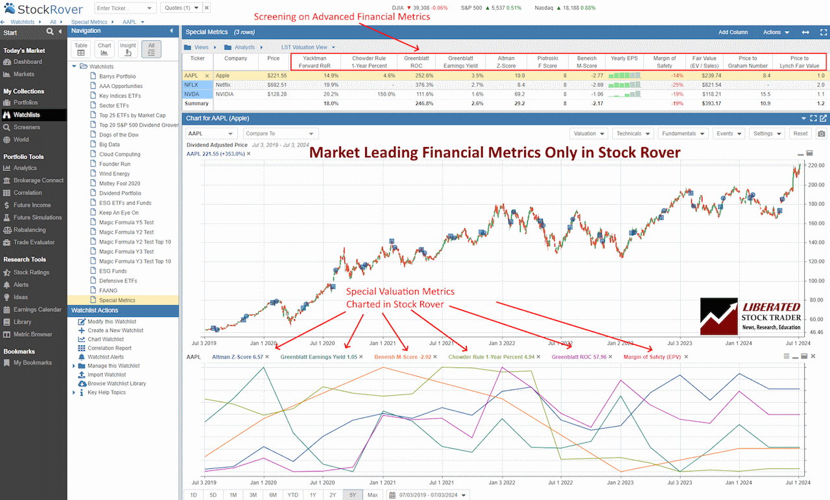Open the Technicals dropdown
Screen dimensions: 830x500
coord(633,133)
